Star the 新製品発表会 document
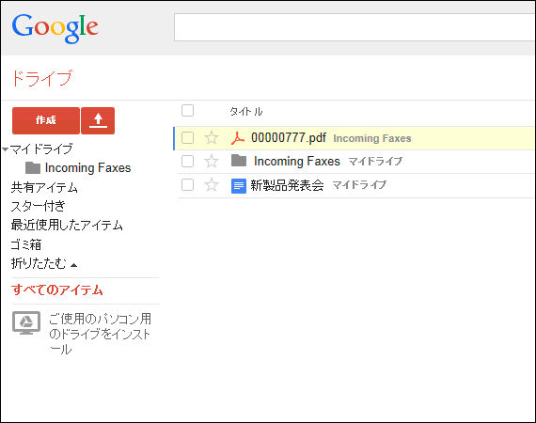The image size is (536, 423). click(212, 185)
